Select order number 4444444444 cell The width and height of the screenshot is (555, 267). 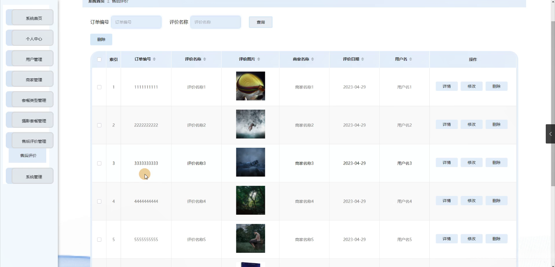click(x=146, y=201)
